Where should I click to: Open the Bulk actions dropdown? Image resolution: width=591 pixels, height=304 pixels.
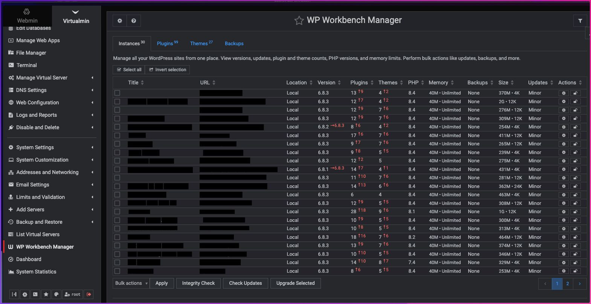tap(131, 283)
